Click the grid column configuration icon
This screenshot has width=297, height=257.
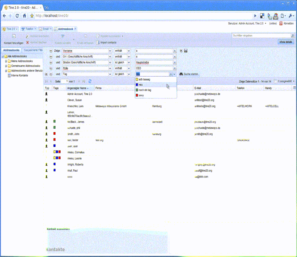click(x=295, y=88)
